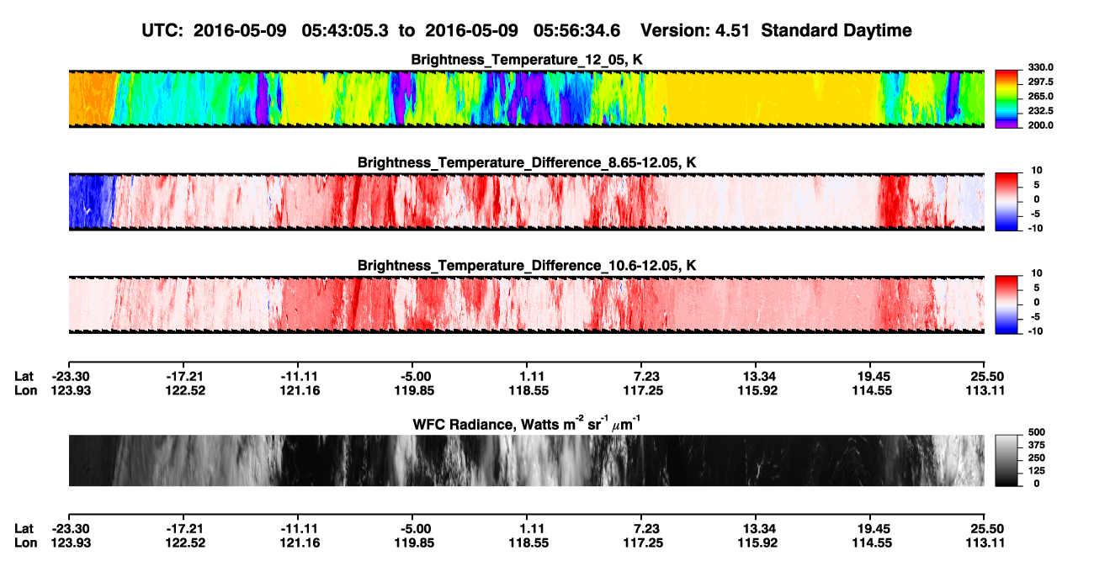Screen dimensions: 1094x561
Task: Click the 'Lon' row label under the WFC Radiance panel
Action: coord(25,542)
